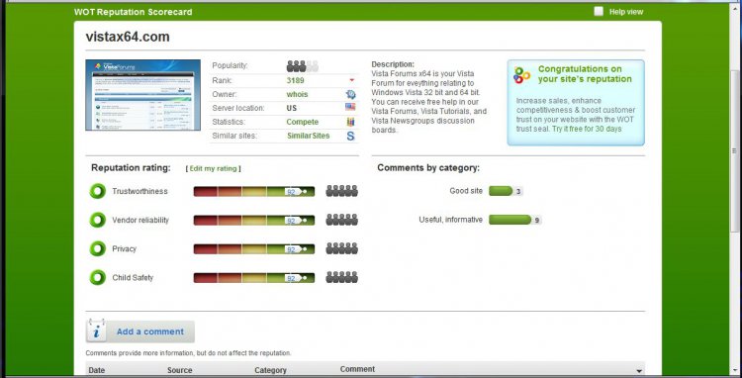
Task: Sort comments by Category column header
Action: tap(270, 370)
